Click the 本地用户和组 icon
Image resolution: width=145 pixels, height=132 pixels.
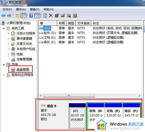pyautogui.click(x=13, y=49)
